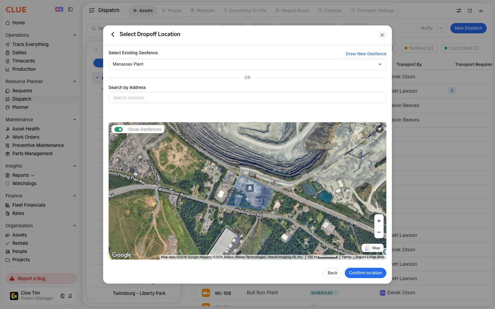This screenshot has width=495, height=309.
Task: Click the geofence marker pin on map
Action: coord(250,188)
